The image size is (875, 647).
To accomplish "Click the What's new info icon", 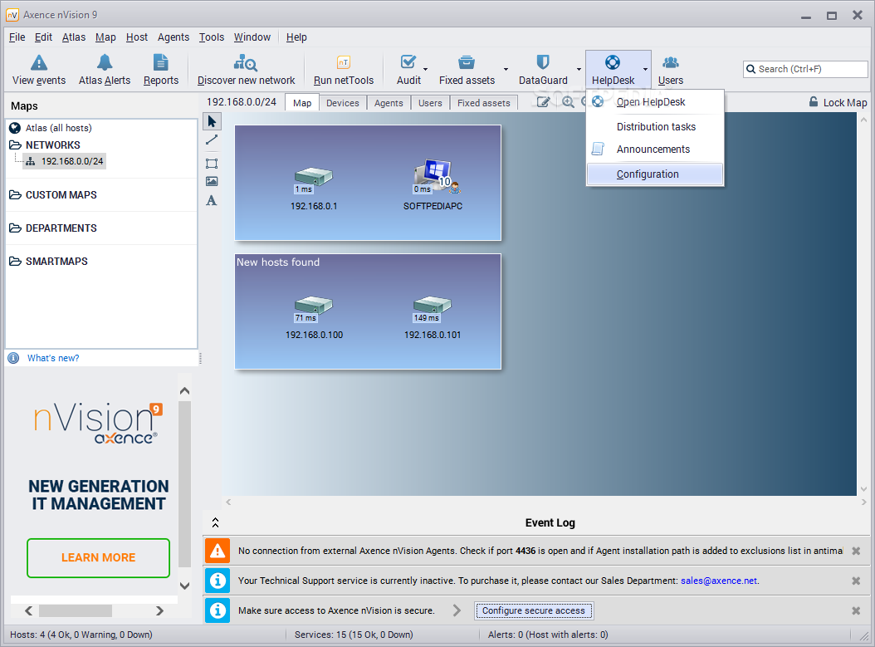I will (13, 359).
